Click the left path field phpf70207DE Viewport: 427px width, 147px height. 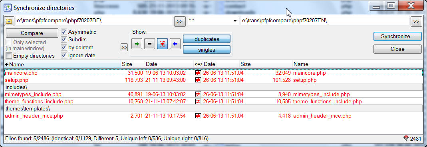[94, 21]
